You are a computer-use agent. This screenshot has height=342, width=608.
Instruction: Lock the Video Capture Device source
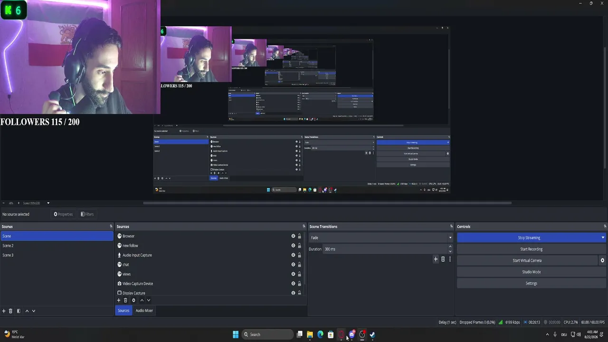point(299,284)
